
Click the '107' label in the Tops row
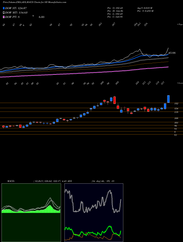tap(114, 25)
